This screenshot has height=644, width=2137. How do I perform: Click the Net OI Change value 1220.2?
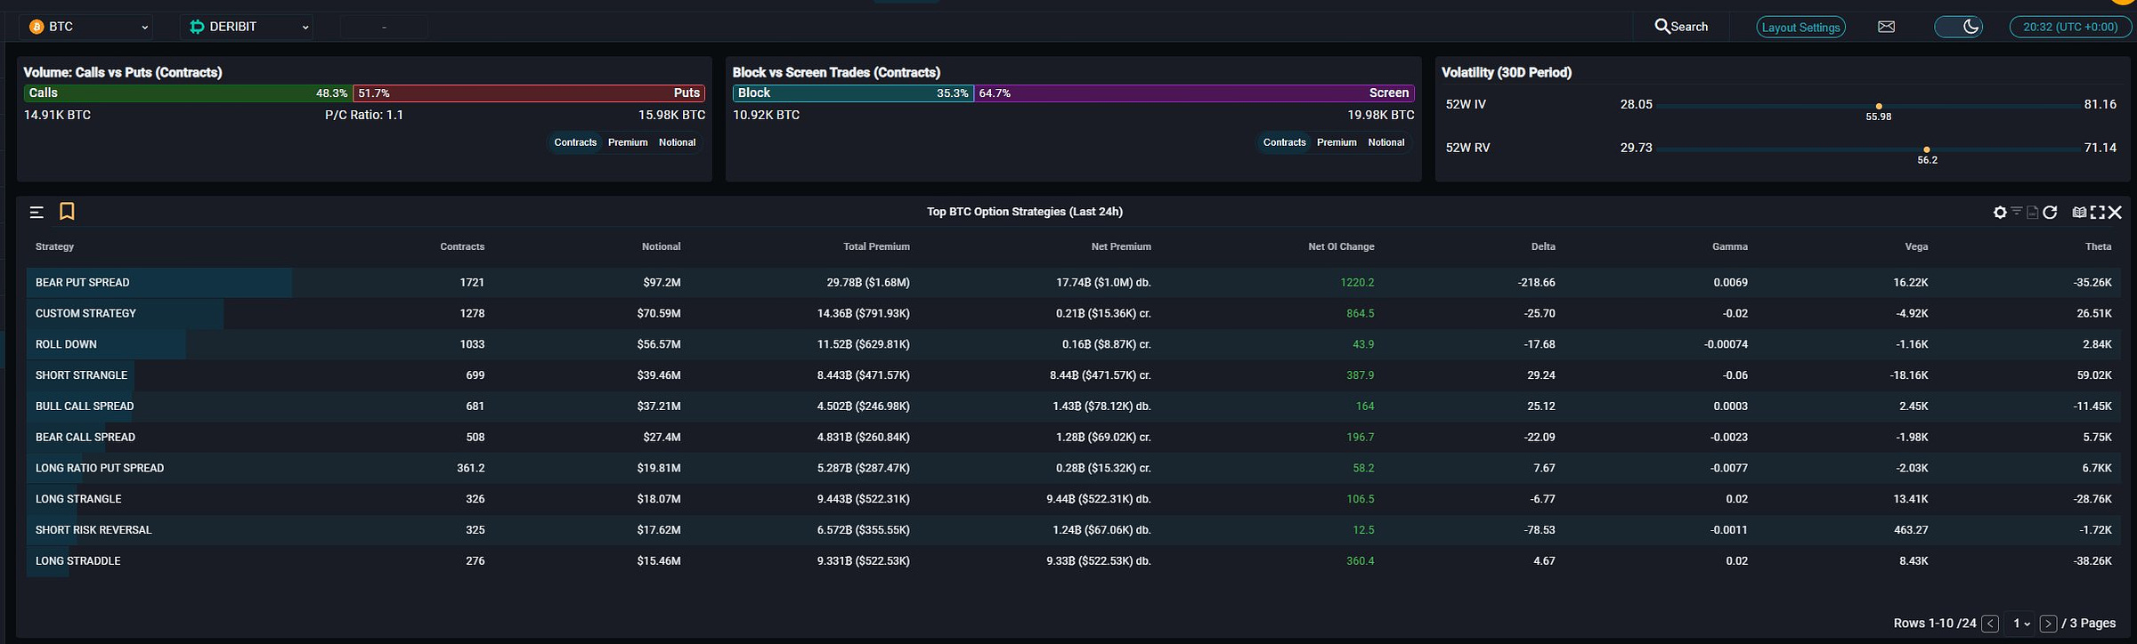click(1357, 283)
